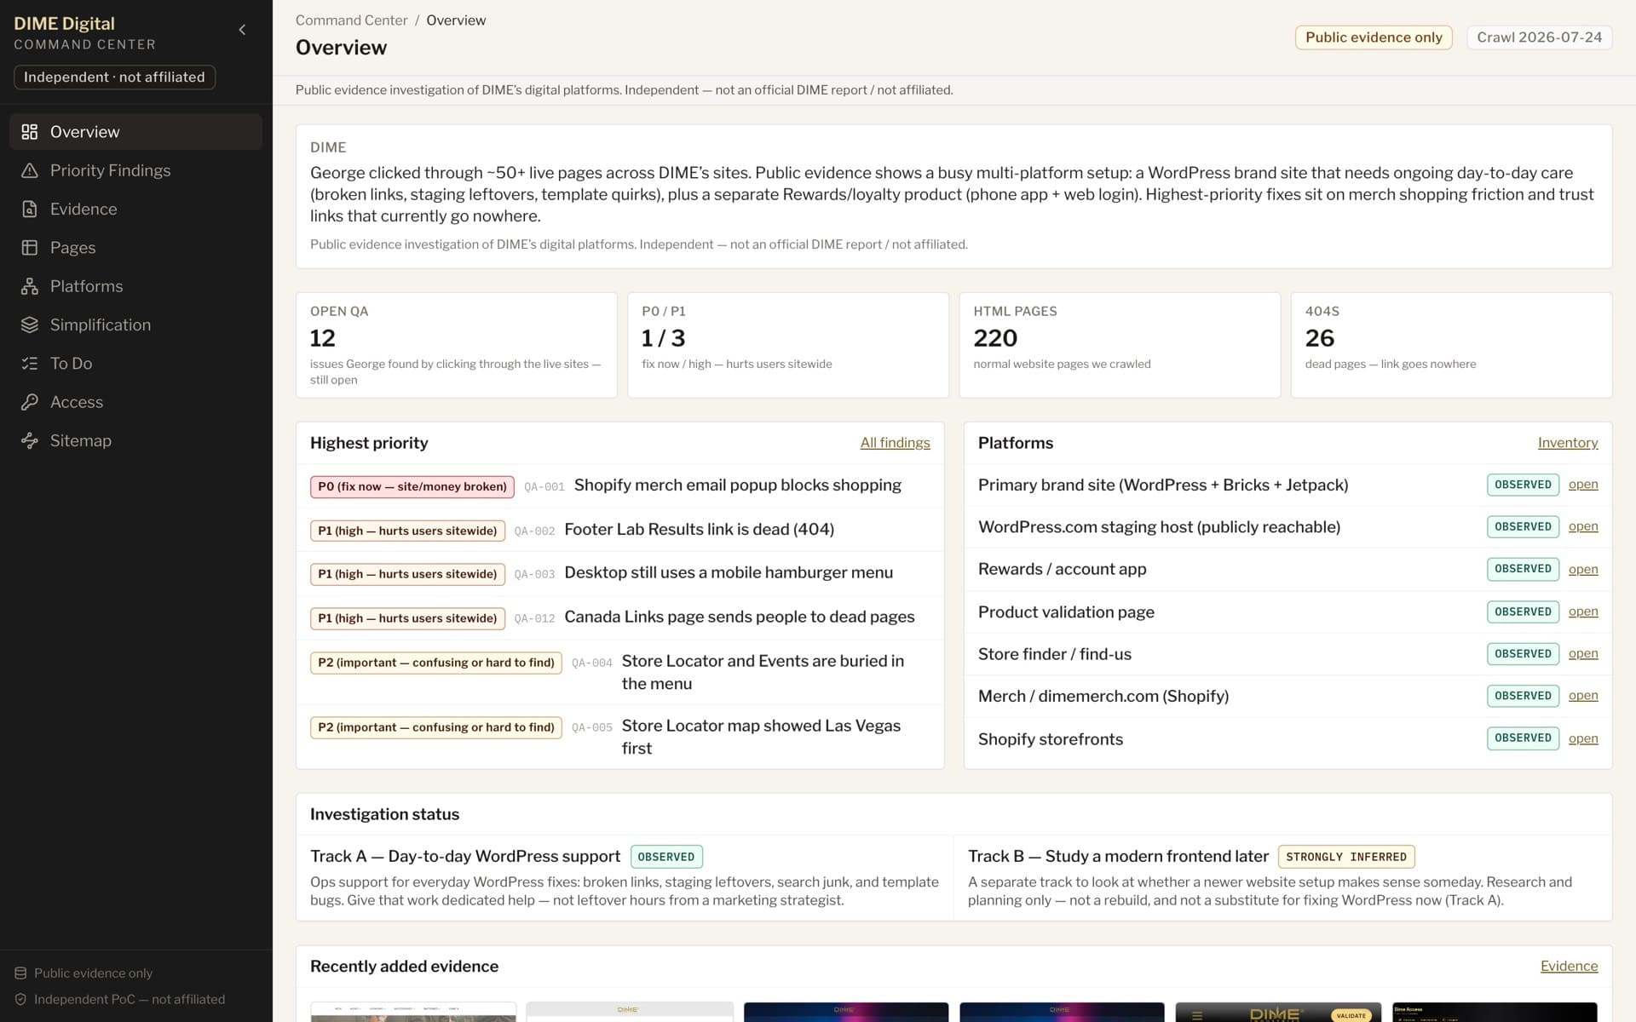Click shield icon beside Independent PoC
The height and width of the screenshot is (1022, 1636).
coord(20,999)
